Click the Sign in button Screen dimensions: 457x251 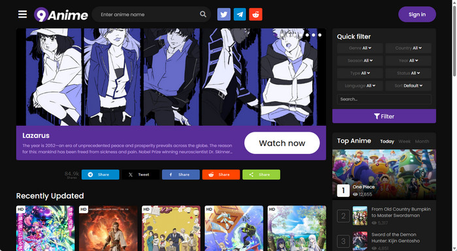(417, 14)
